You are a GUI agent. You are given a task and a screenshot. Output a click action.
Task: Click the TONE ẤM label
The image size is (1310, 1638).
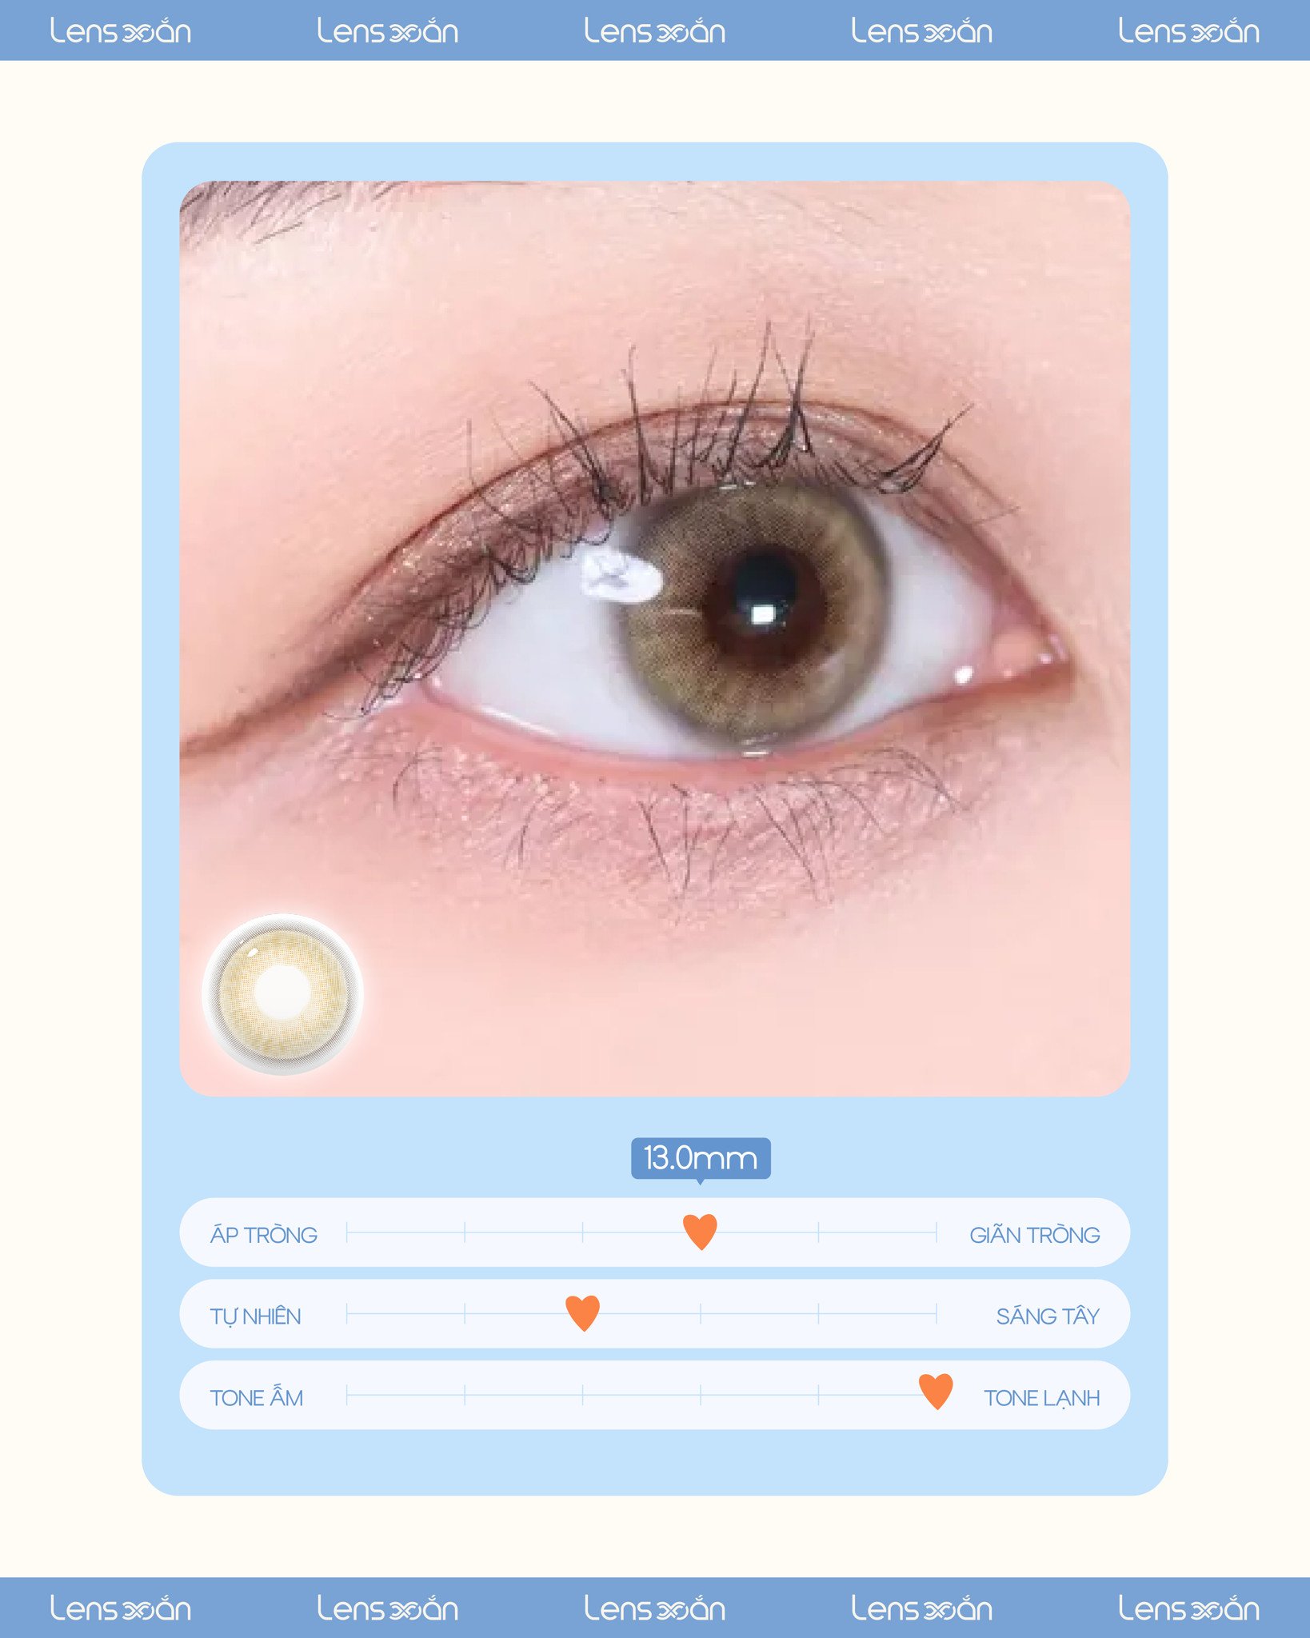[x=256, y=1397]
